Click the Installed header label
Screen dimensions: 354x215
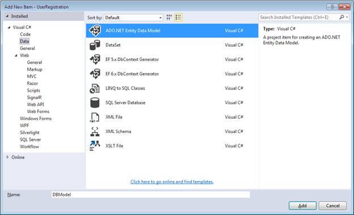click(x=19, y=16)
